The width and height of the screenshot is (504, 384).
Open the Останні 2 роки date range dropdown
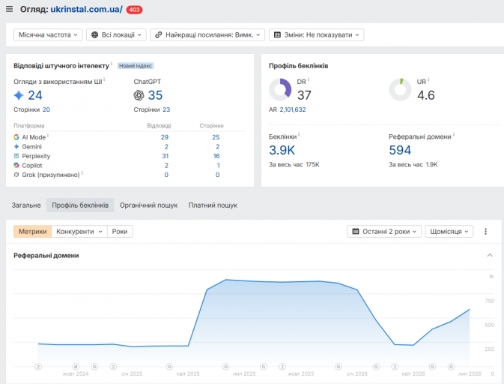pyautogui.click(x=384, y=232)
